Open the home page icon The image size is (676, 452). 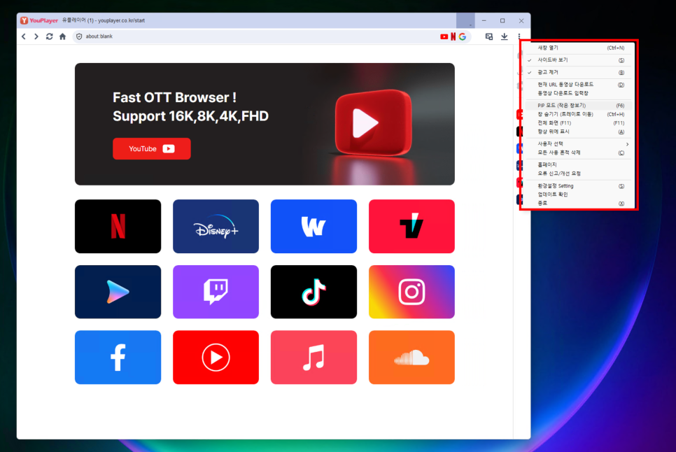(62, 36)
